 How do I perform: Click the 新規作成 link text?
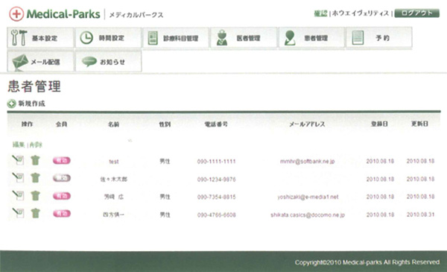(x=31, y=104)
